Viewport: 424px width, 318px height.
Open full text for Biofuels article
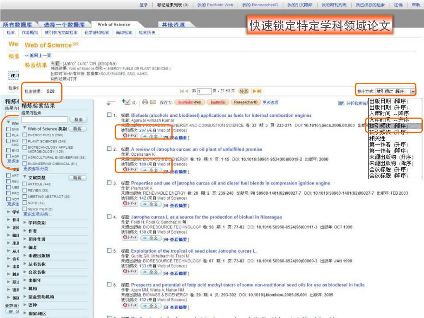[x=151, y=136]
